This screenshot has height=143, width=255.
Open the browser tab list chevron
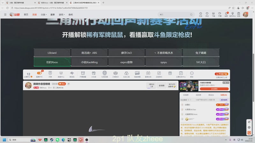[3, 3]
